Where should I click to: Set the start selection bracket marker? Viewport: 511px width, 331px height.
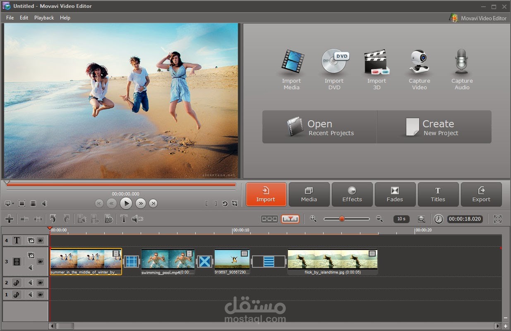pos(207,203)
